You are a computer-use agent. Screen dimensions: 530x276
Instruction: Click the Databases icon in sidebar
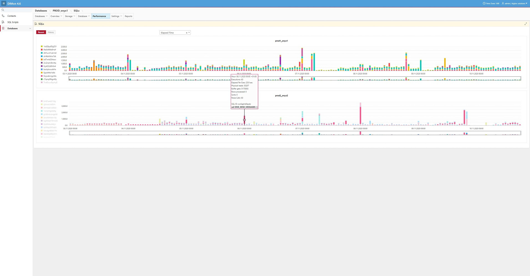coord(3,28)
